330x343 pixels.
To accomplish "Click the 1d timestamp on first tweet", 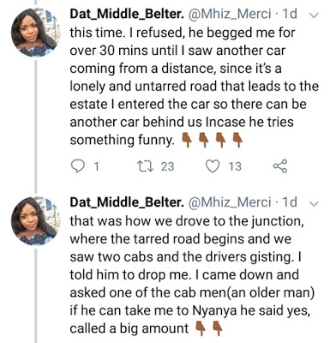I will coord(290,14).
